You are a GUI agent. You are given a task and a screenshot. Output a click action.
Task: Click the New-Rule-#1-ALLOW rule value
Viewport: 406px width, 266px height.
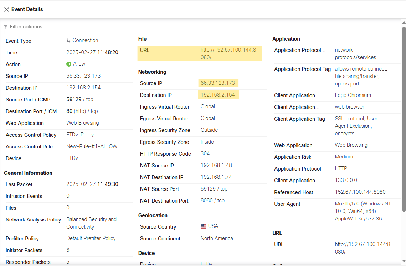(x=92, y=147)
